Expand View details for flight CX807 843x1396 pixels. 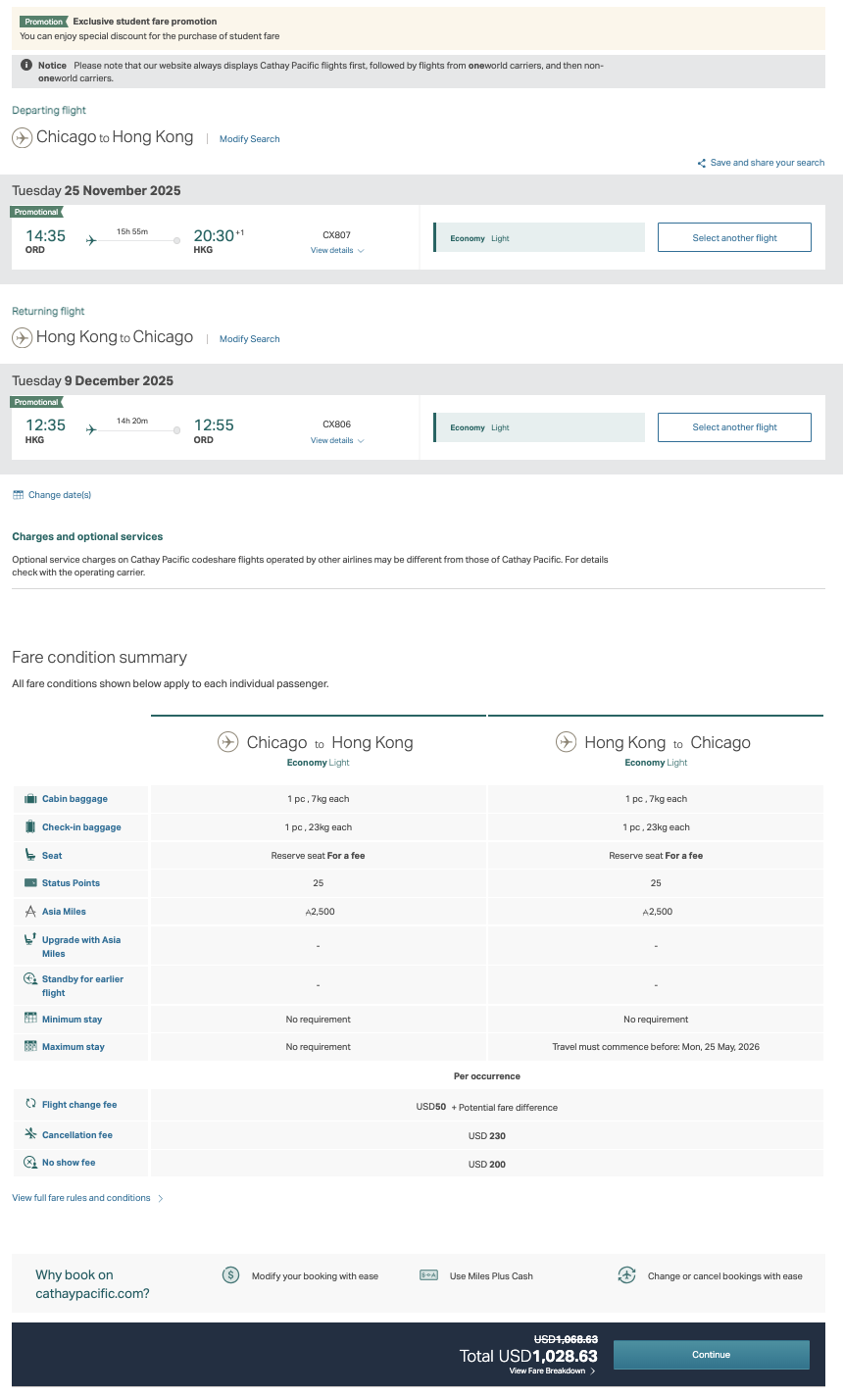click(x=337, y=251)
